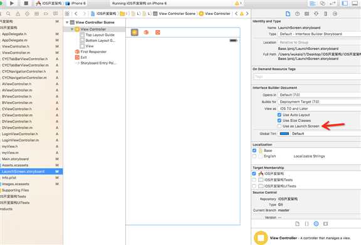Switch to the assistant editor

[323, 3]
